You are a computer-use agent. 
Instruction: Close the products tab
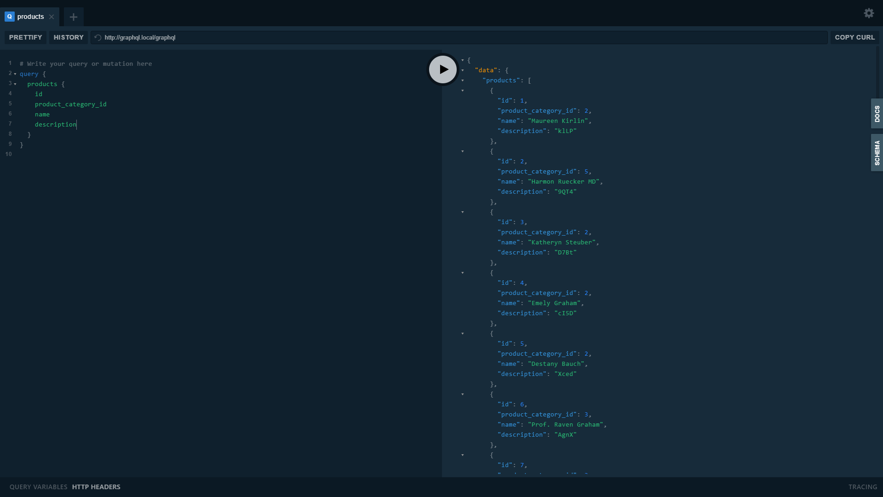click(x=52, y=17)
